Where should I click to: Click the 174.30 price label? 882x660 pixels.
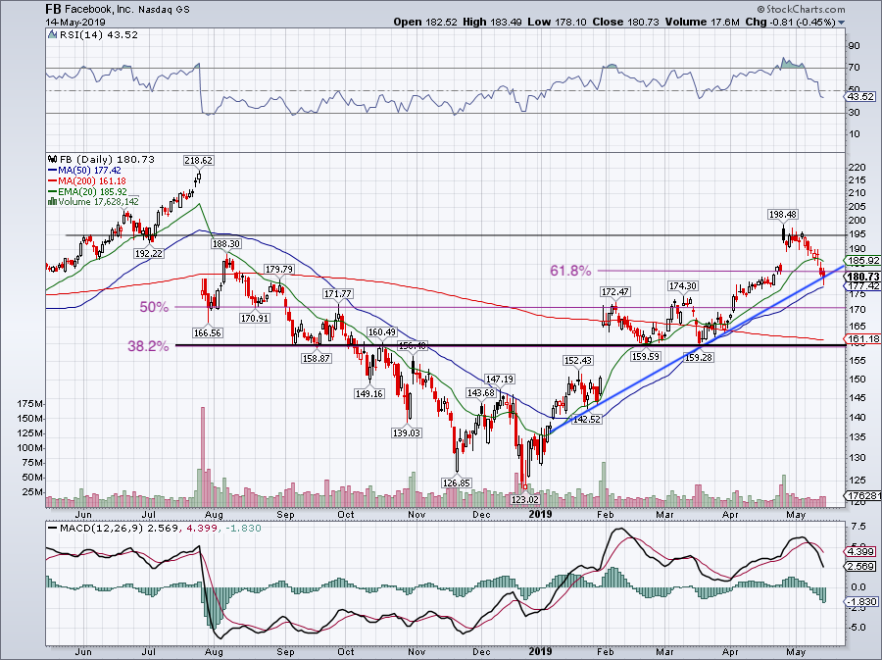tap(682, 285)
